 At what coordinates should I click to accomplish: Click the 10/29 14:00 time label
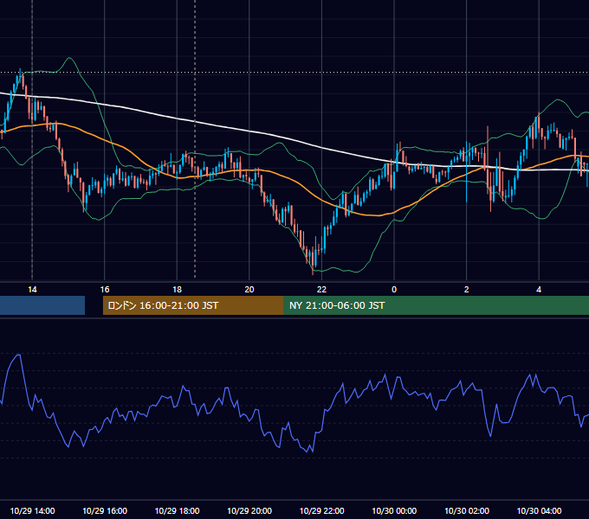point(32,510)
